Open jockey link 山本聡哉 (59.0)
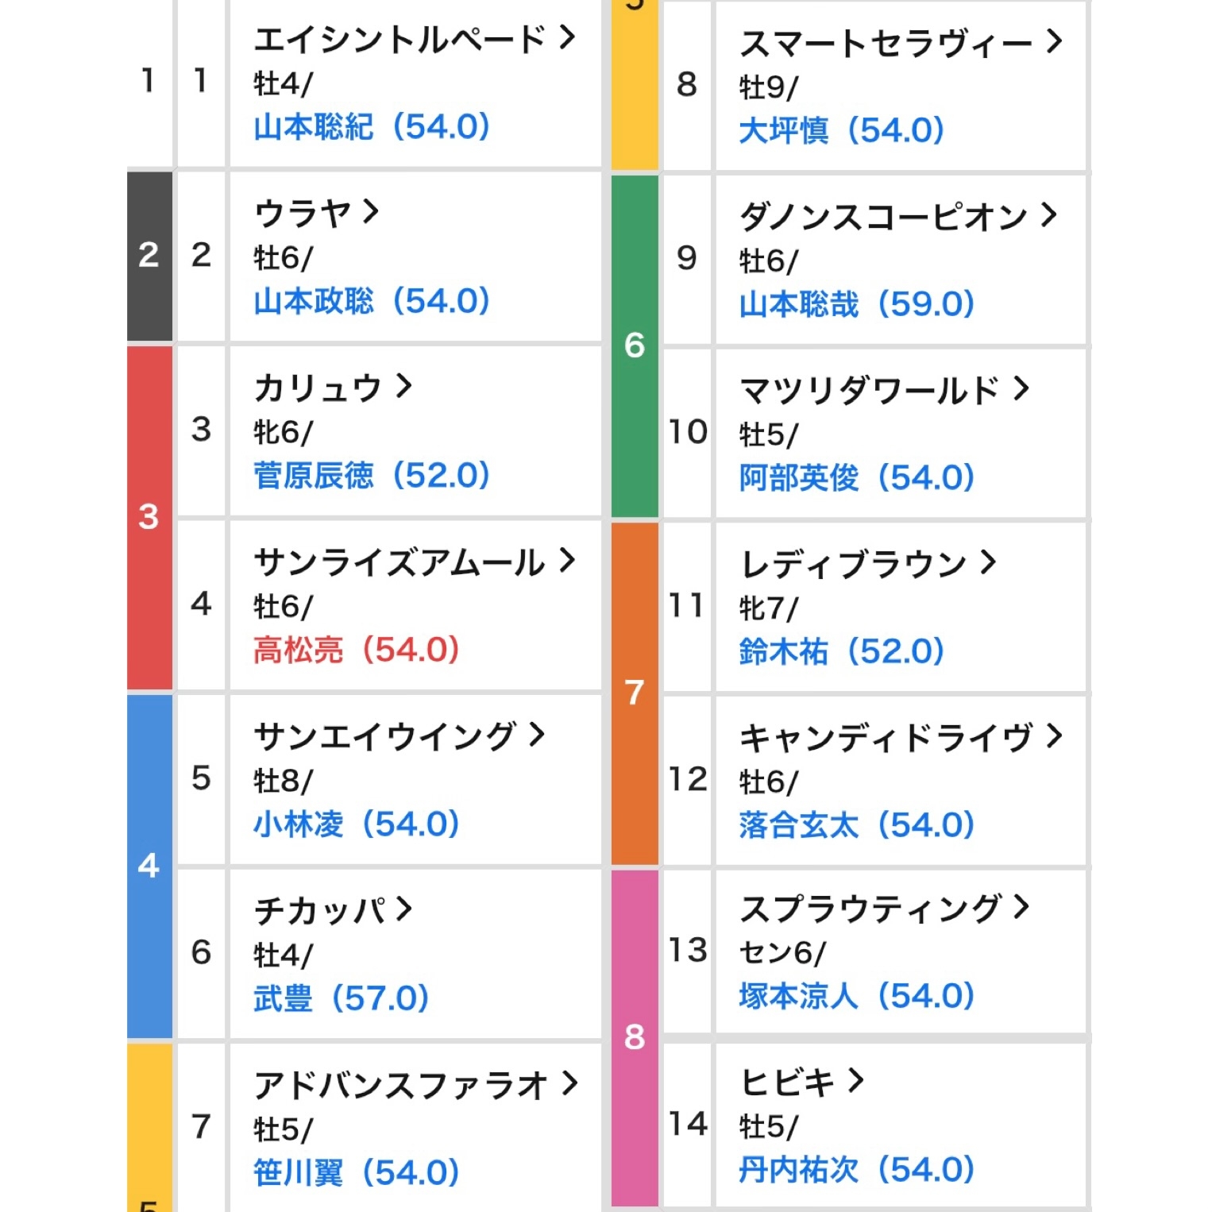The width and height of the screenshot is (1212, 1212). (x=857, y=303)
